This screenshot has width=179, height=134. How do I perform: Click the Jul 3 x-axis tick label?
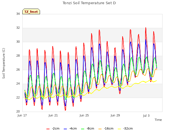click(146, 116)
